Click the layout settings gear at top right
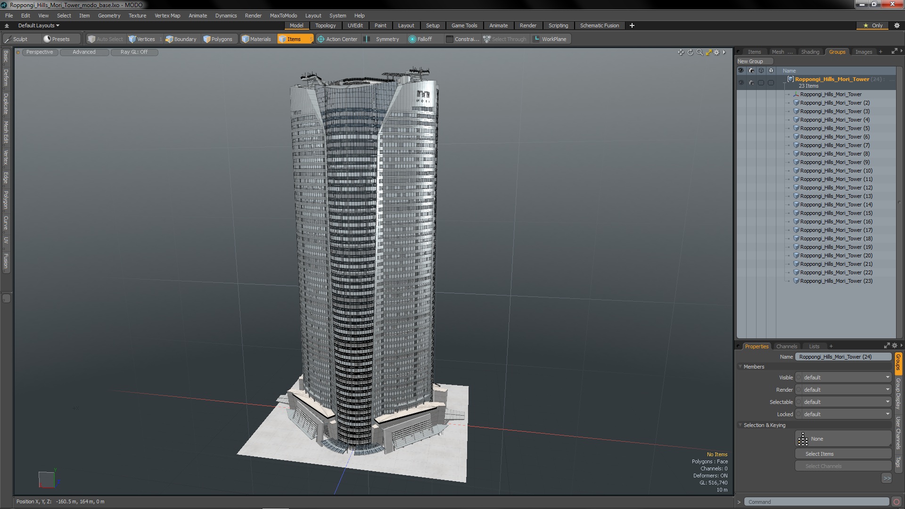Viewport: 905px width, 509px height. pos(897,25)
